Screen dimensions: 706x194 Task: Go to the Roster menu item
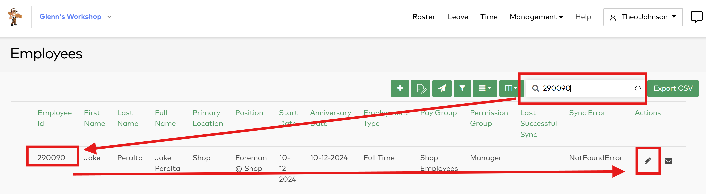tap(424, 17)
